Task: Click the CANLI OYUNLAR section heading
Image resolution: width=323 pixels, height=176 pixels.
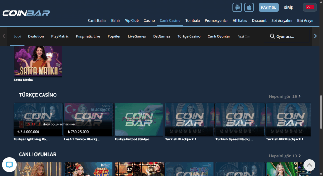Action: tap(38, 154)
